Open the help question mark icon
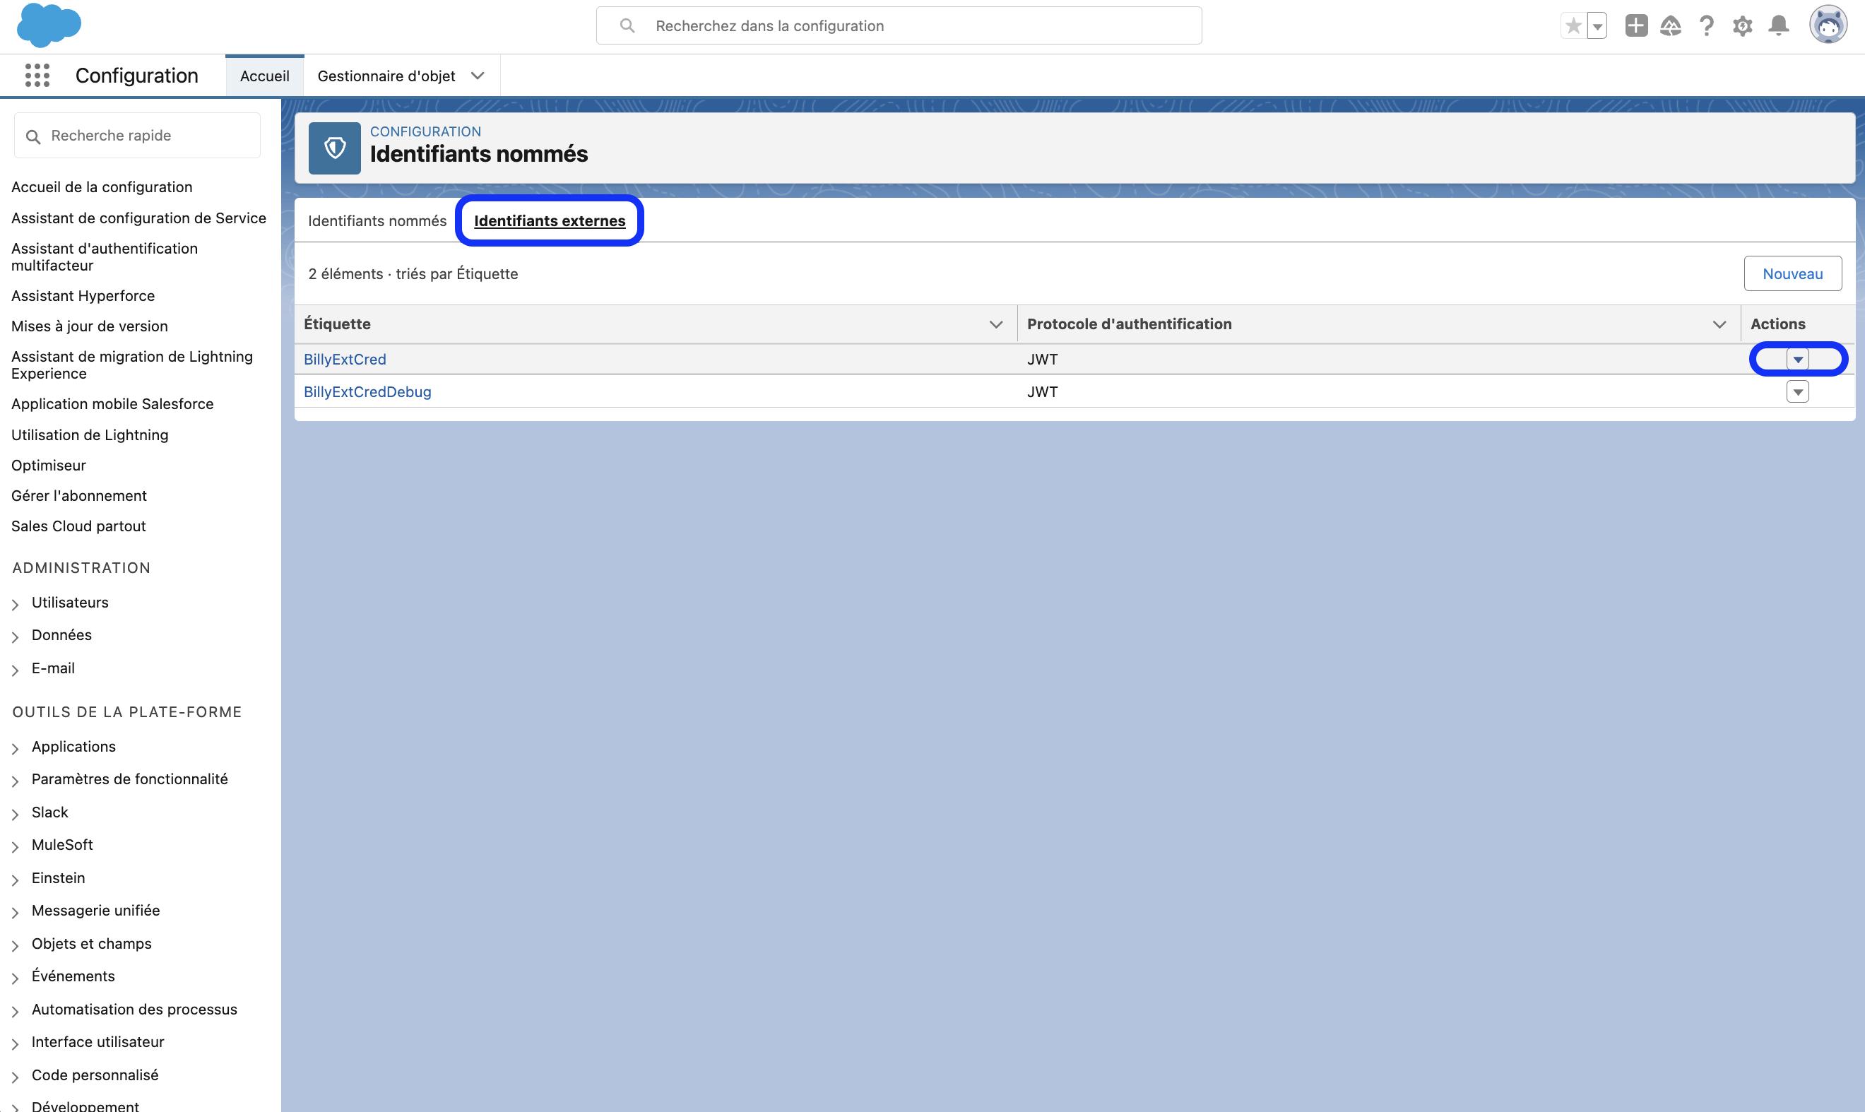The height and width of the screenshot is (1112, 1865). [x=1707, y=26]
